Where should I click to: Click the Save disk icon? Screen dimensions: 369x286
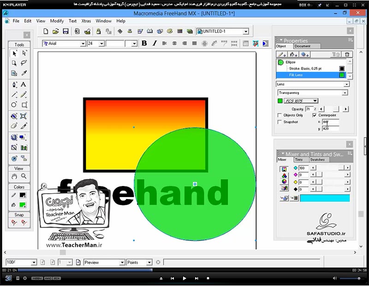pos(65,31)
